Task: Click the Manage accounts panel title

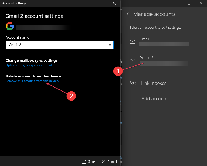Action: click(x=154, y=14)
